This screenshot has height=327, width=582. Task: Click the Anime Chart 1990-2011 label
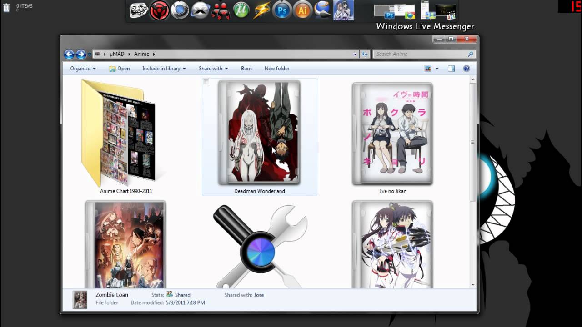pos(126,191)
